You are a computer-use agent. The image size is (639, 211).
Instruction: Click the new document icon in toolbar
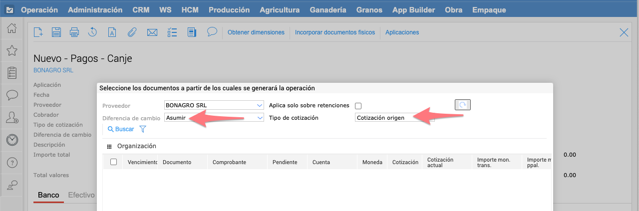point(38,32)
